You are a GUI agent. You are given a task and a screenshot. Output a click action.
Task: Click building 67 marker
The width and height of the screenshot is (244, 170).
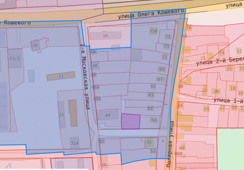point(160,79)
